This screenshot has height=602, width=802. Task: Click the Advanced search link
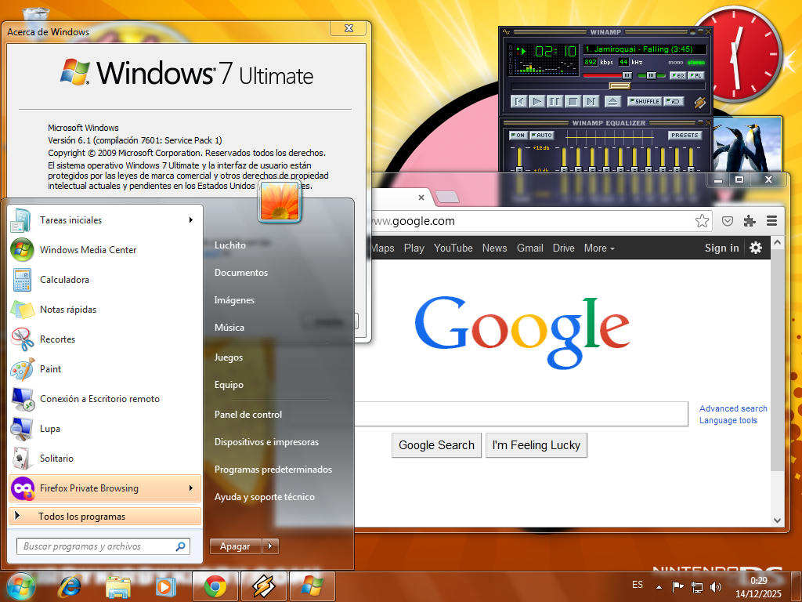pos(733,408)
